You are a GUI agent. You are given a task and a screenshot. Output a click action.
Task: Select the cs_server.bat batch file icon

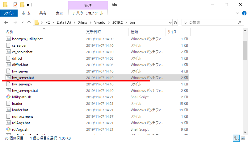pyautogui.click(x=8, y=52)
